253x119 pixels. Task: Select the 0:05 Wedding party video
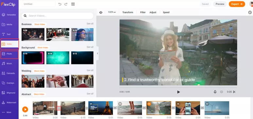point(33,81)
